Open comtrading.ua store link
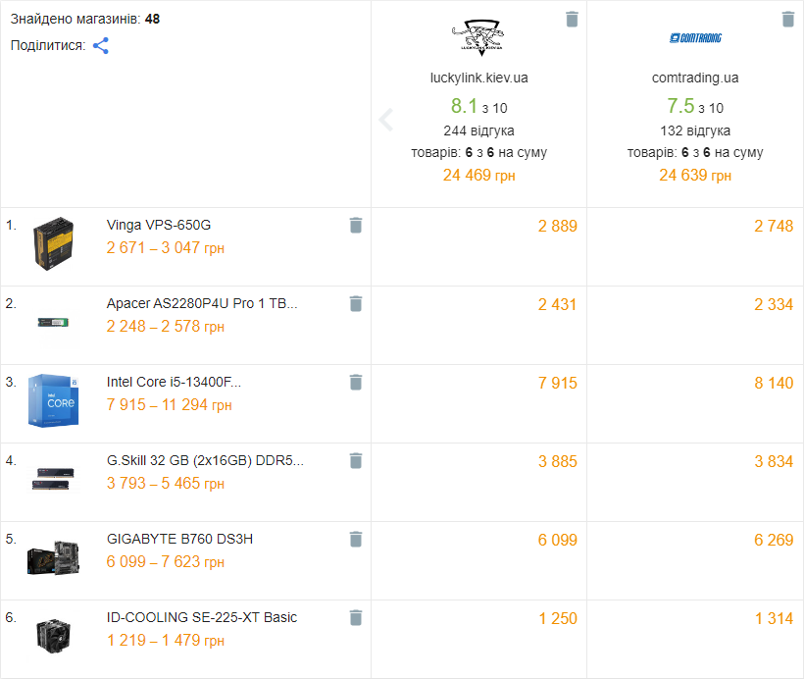 click(695, 78)
